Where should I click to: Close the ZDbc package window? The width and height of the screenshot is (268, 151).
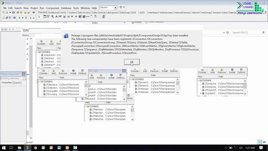pyautogui.click(x=124, y=71)
